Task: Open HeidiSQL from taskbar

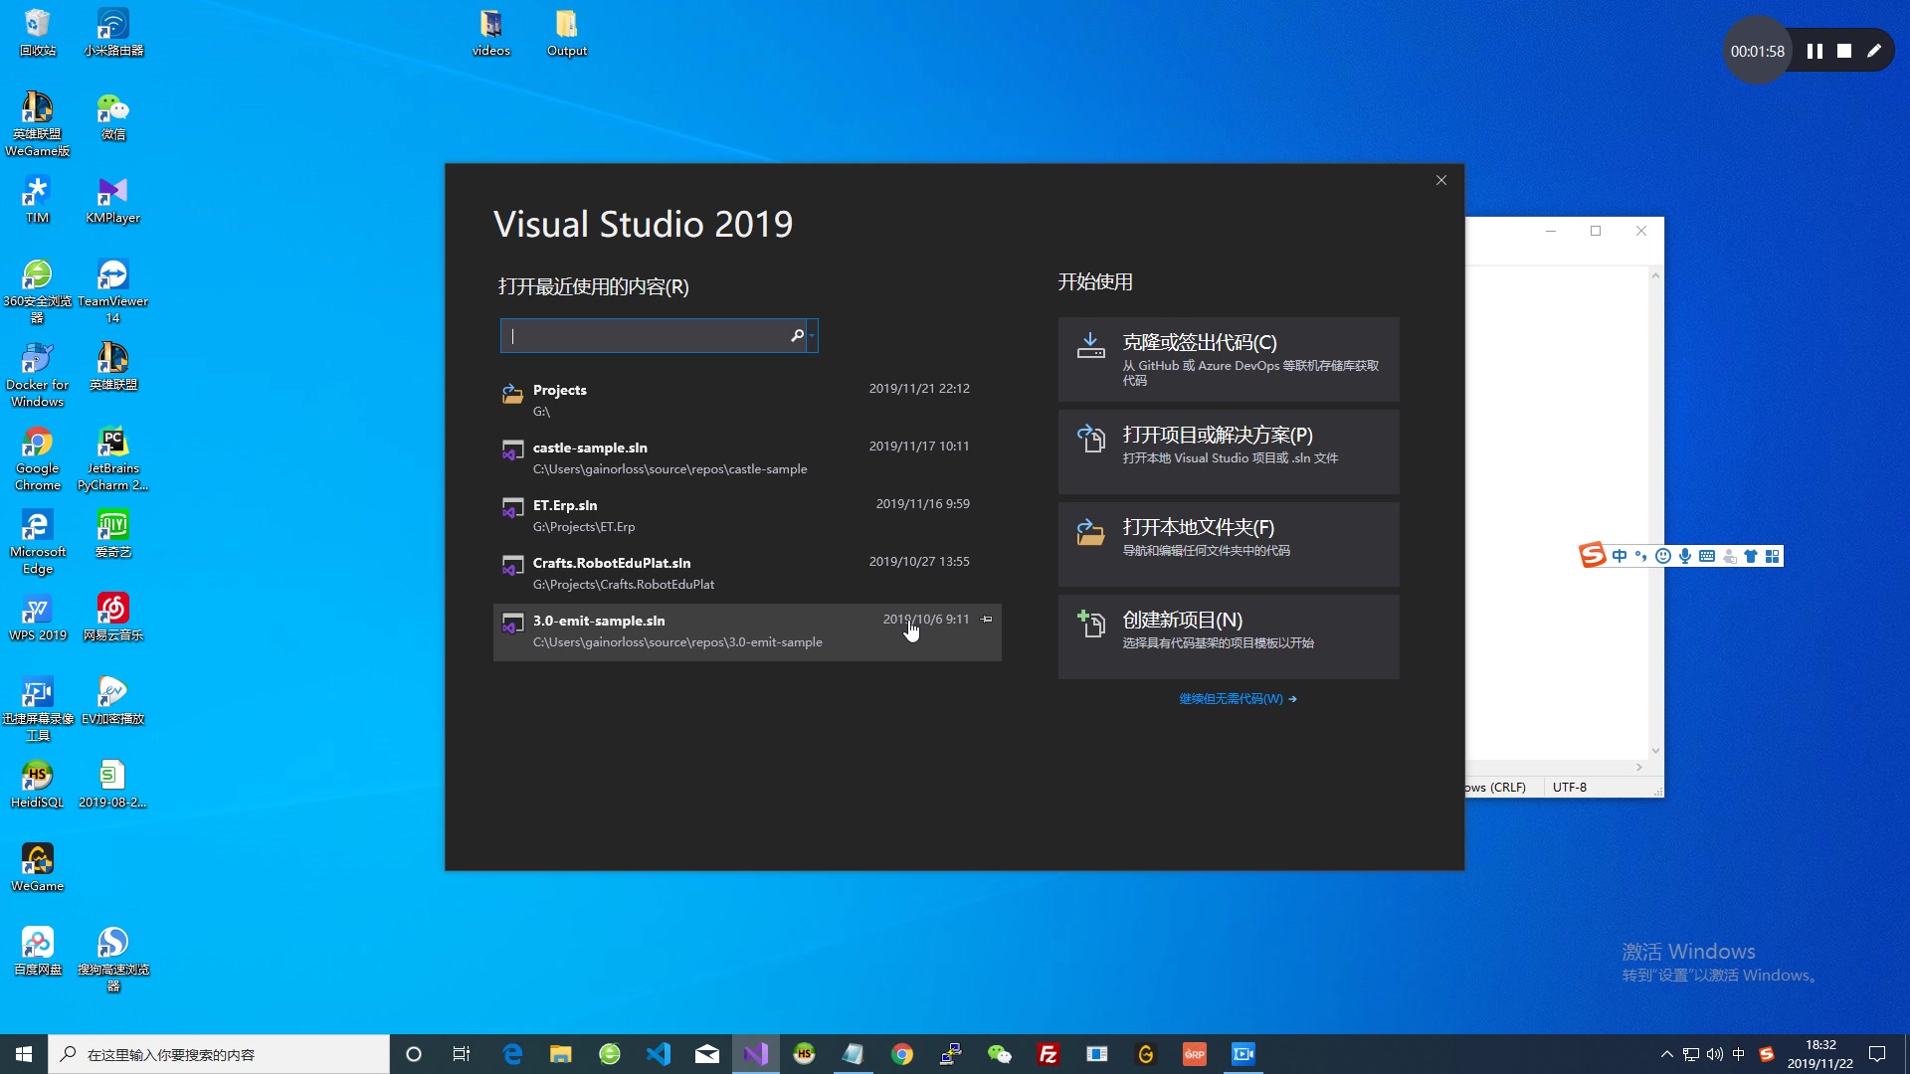Action: point(805,1054)
